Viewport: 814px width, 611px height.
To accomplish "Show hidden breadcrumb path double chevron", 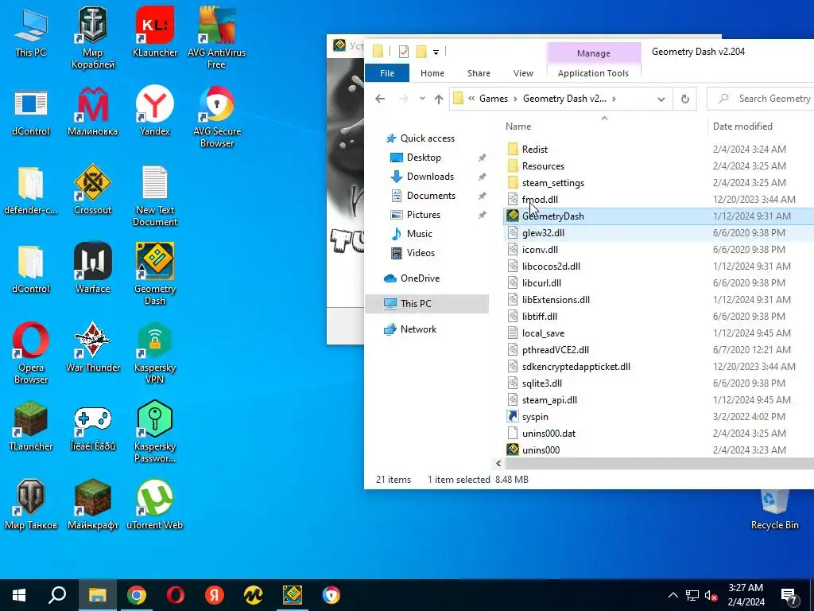I will [x=471, y=99].
